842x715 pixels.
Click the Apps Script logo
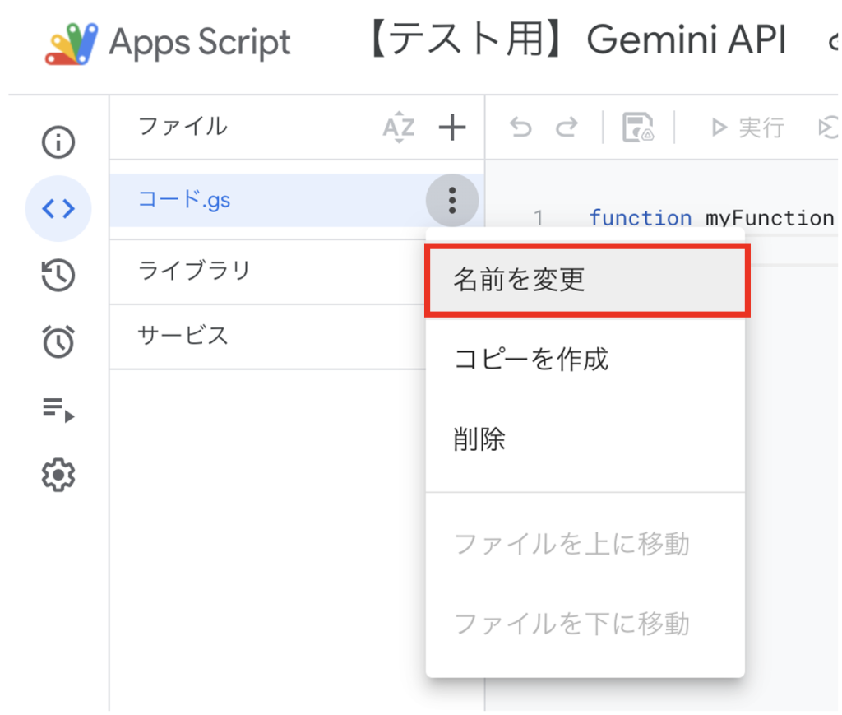click(x=70, y=44)
